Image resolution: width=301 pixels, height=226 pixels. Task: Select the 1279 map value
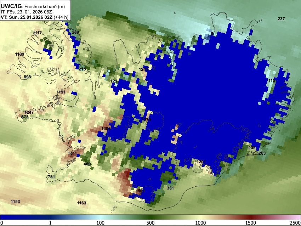pyautogui.click(x=146, y=120)
